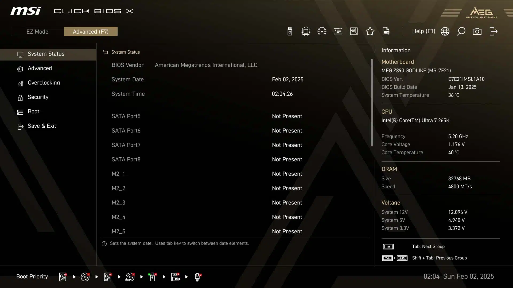
Task: Click the System 12V voltage reading
Action: (457, 212)
